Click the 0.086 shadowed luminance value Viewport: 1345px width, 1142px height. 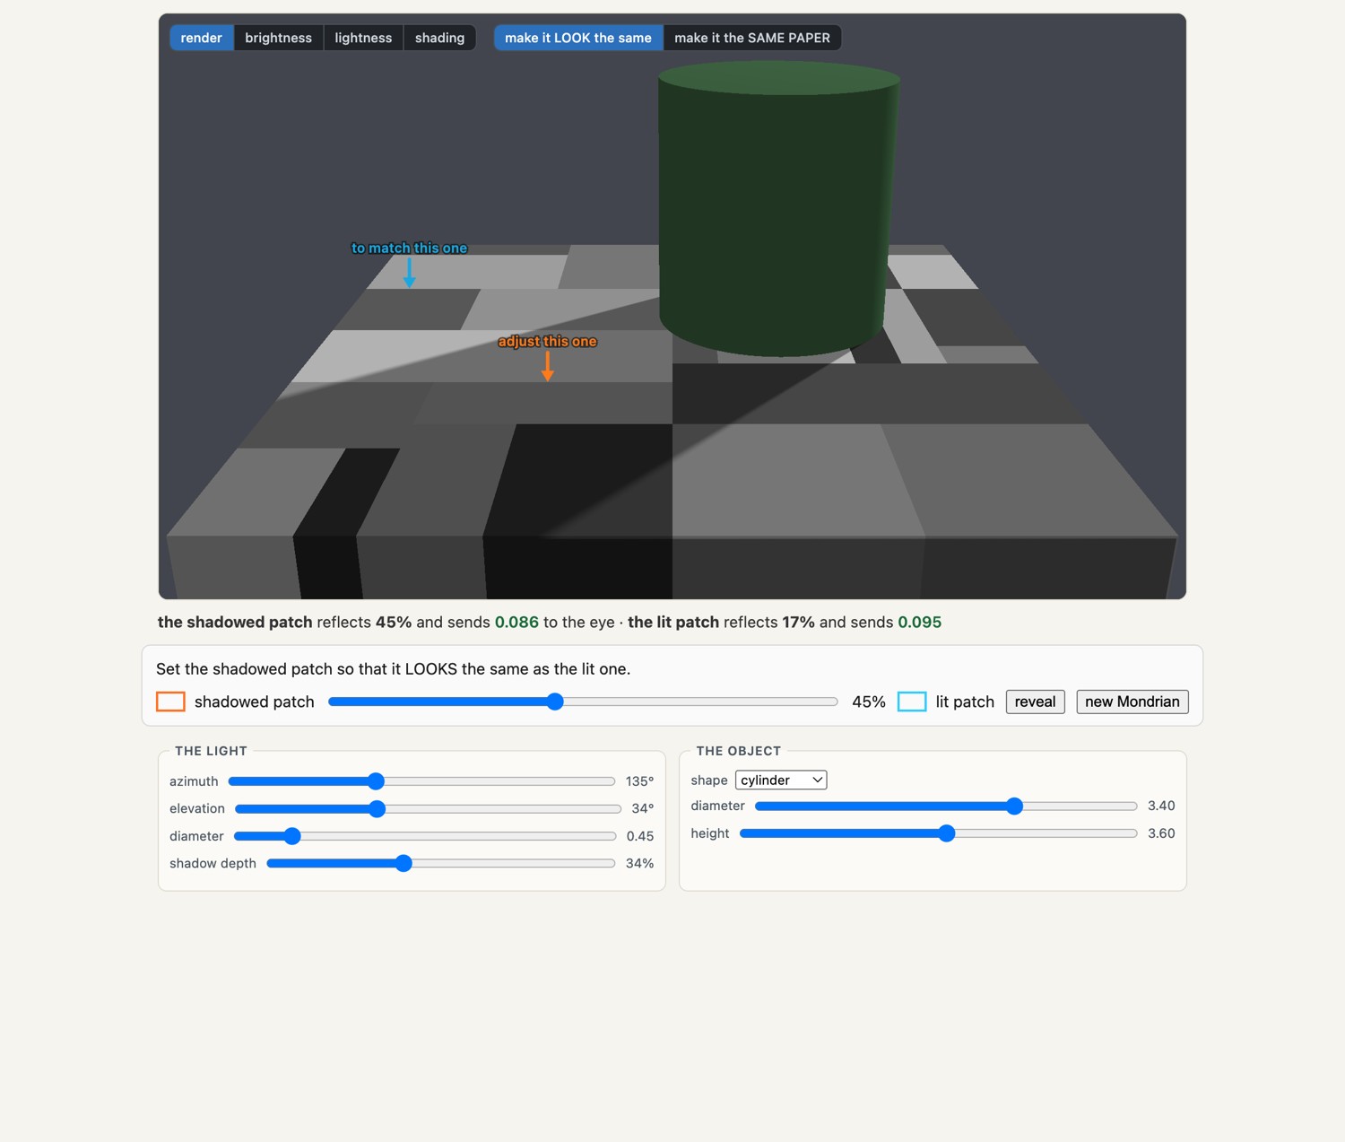(516, 623)
